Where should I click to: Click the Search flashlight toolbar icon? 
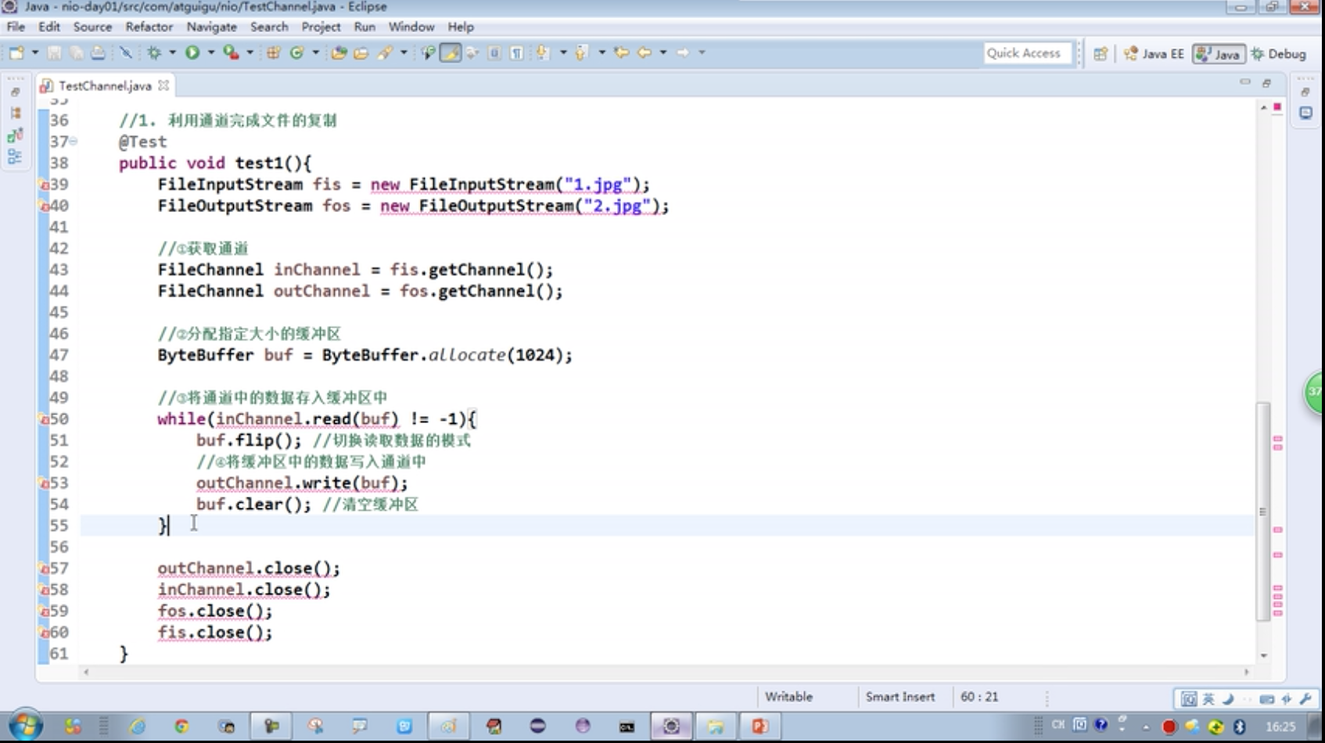pos(385,52)
